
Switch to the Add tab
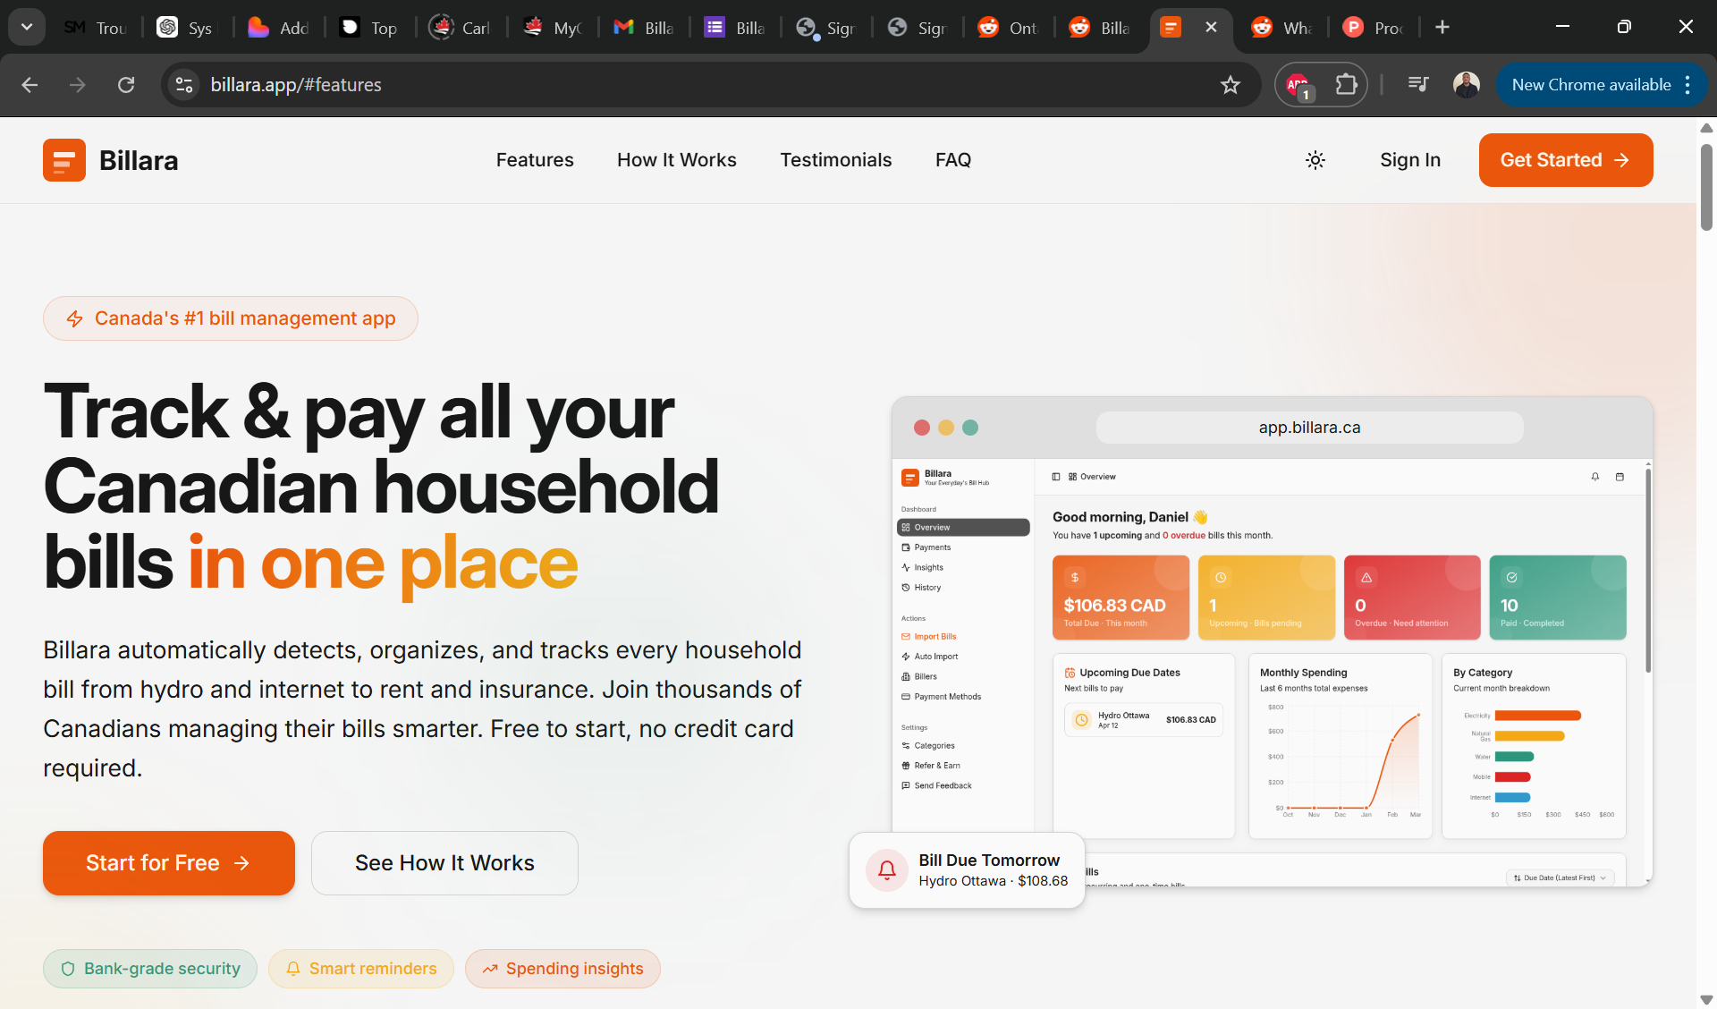point(279,28)
